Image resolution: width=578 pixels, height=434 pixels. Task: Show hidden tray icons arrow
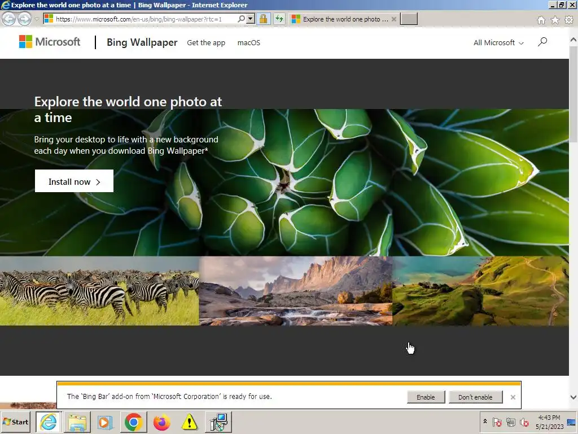(x=485, y=422)
